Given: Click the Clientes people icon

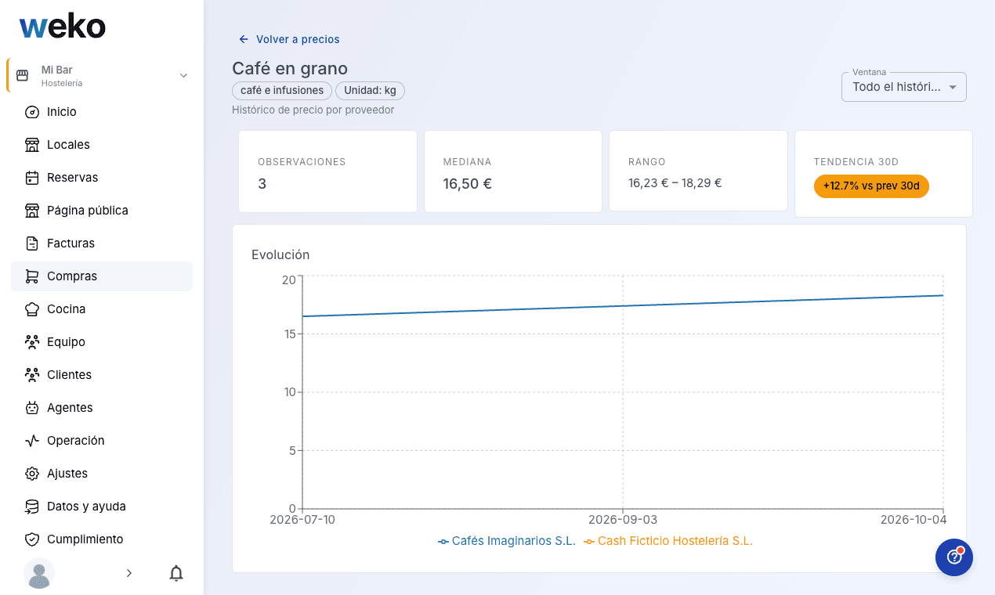Looking at the screenshot, I should (32, 375).
